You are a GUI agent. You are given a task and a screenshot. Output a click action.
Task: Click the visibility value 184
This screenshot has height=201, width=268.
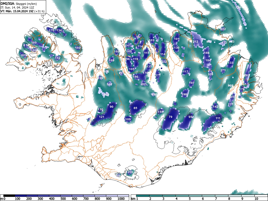pyautogui.click(x=208, y=60)
